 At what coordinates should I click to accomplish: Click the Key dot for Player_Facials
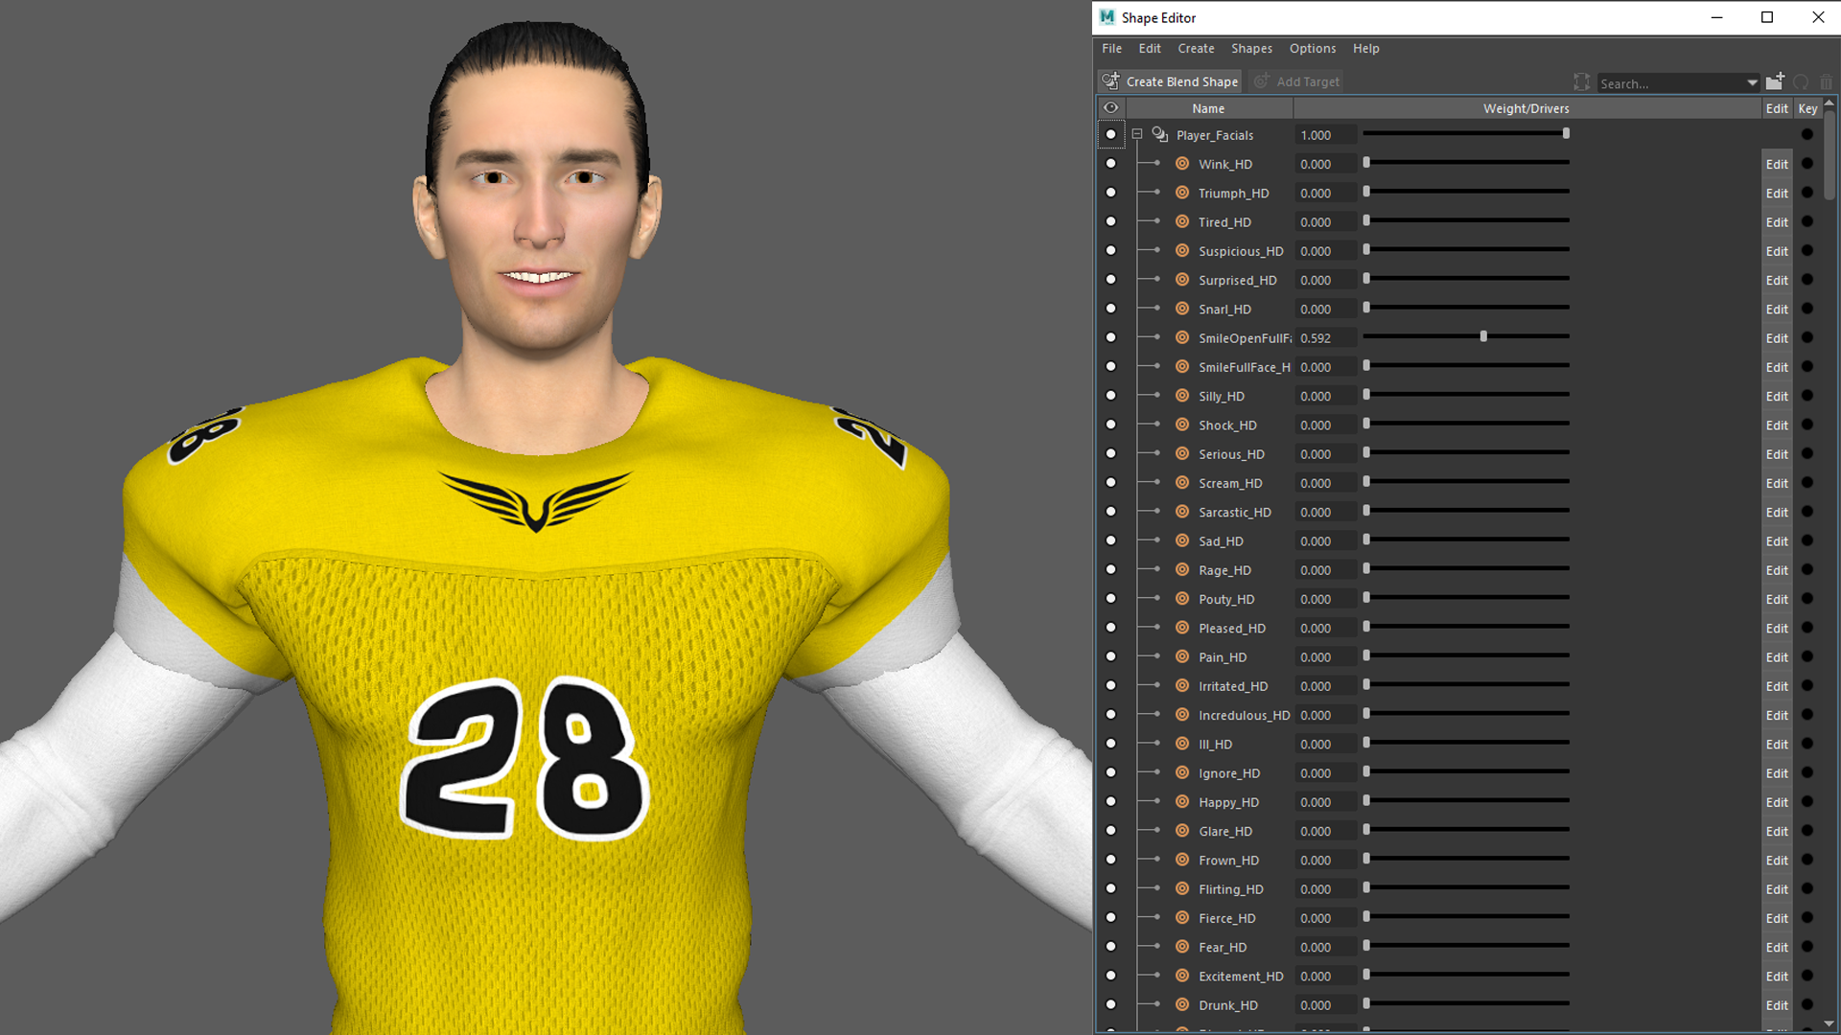[1807, 135]
